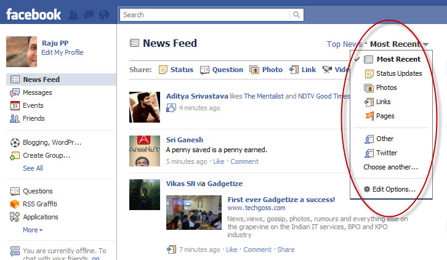The height and width of the screenshot is (260, 447).
Task: Open messages icon in top bar
Action: (x=89, y=15)
